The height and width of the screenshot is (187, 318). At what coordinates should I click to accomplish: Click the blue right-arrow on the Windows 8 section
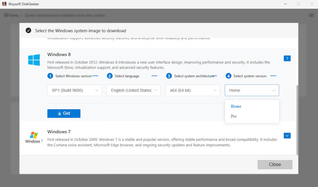click(287, 58)
